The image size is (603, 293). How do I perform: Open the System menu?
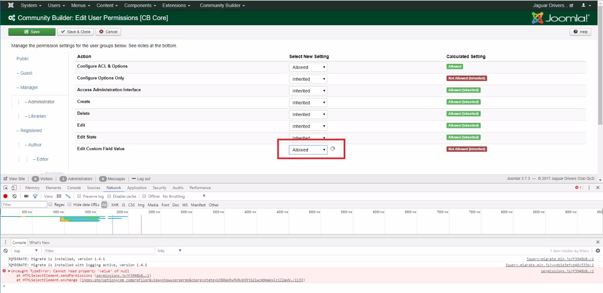[x=31, y=5]
